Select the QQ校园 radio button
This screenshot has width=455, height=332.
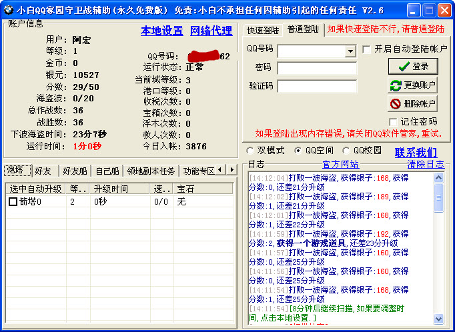pos(346,151)
